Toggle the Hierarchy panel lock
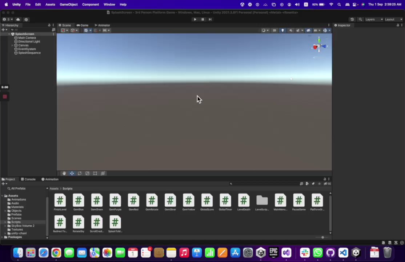 tap(49, 25)
